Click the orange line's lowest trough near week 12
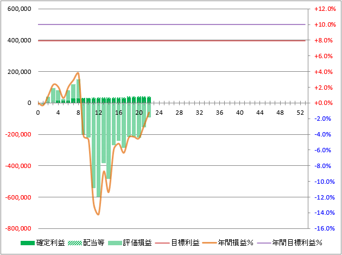 [x=98, y=214]
